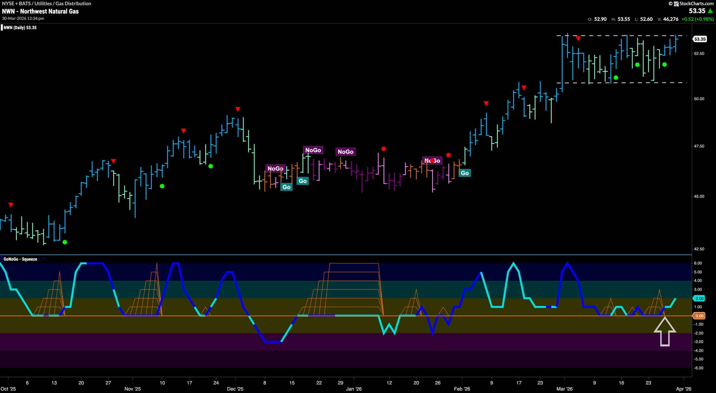The width and height of the screenshot is (716, 393).
Task: Click the green dot at October low
Action: tap(65, 242)
